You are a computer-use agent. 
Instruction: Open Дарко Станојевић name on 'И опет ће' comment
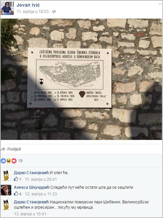[31, 173]
